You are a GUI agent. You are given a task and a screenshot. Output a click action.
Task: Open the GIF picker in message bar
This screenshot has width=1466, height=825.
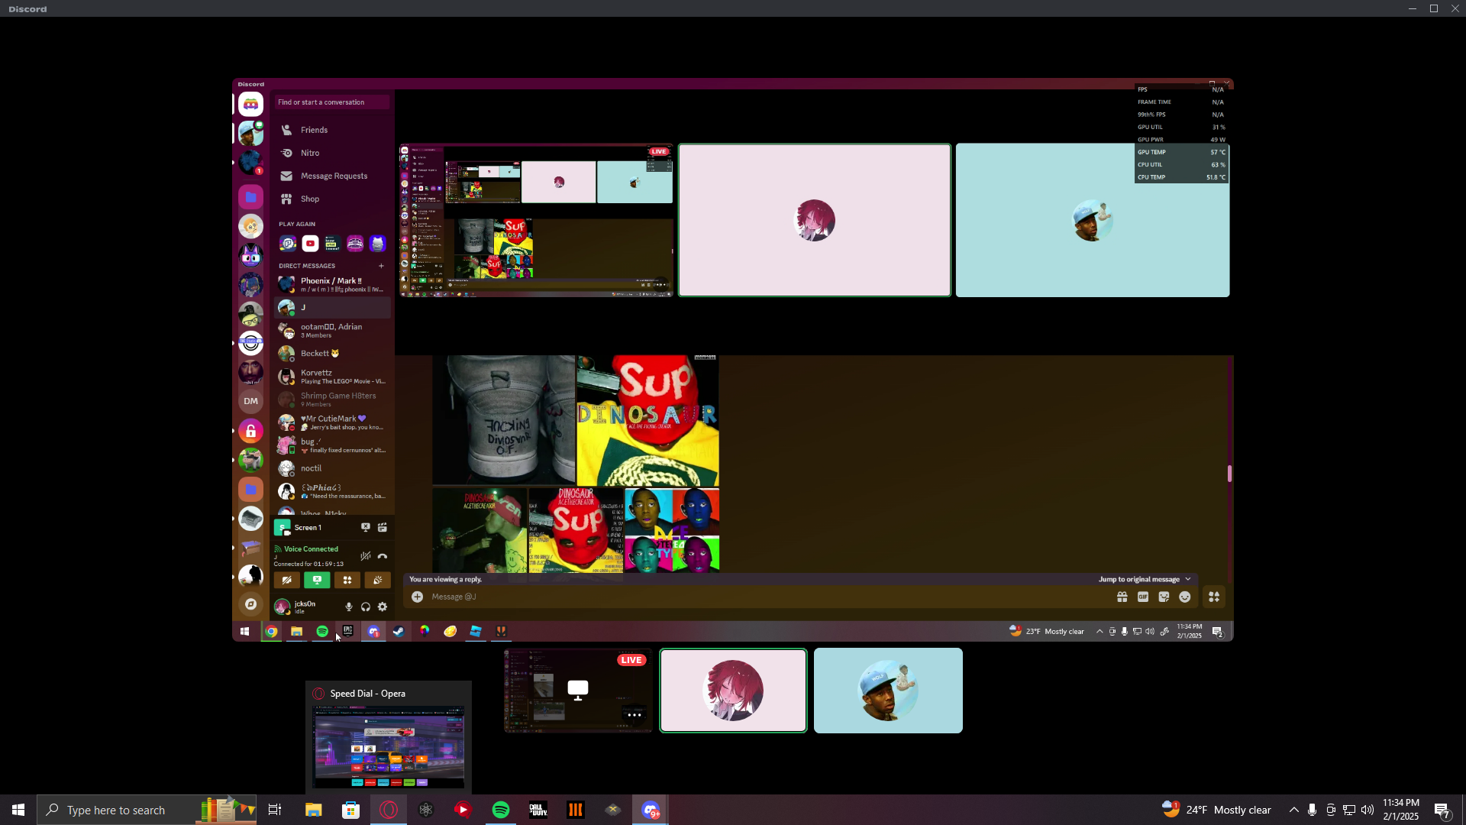pos(1143,597)
